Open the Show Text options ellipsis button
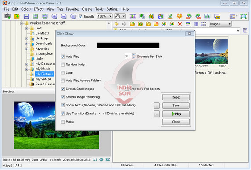Viewport: 251px width, 170px height. coord(157,106)
